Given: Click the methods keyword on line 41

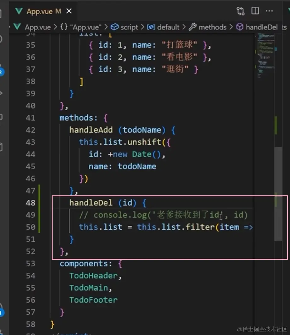Looking at the screenshot, I should (76, 118).
